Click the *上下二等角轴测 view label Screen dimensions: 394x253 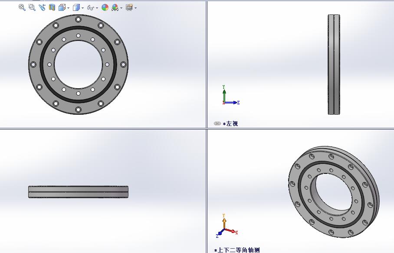(236, 250)
